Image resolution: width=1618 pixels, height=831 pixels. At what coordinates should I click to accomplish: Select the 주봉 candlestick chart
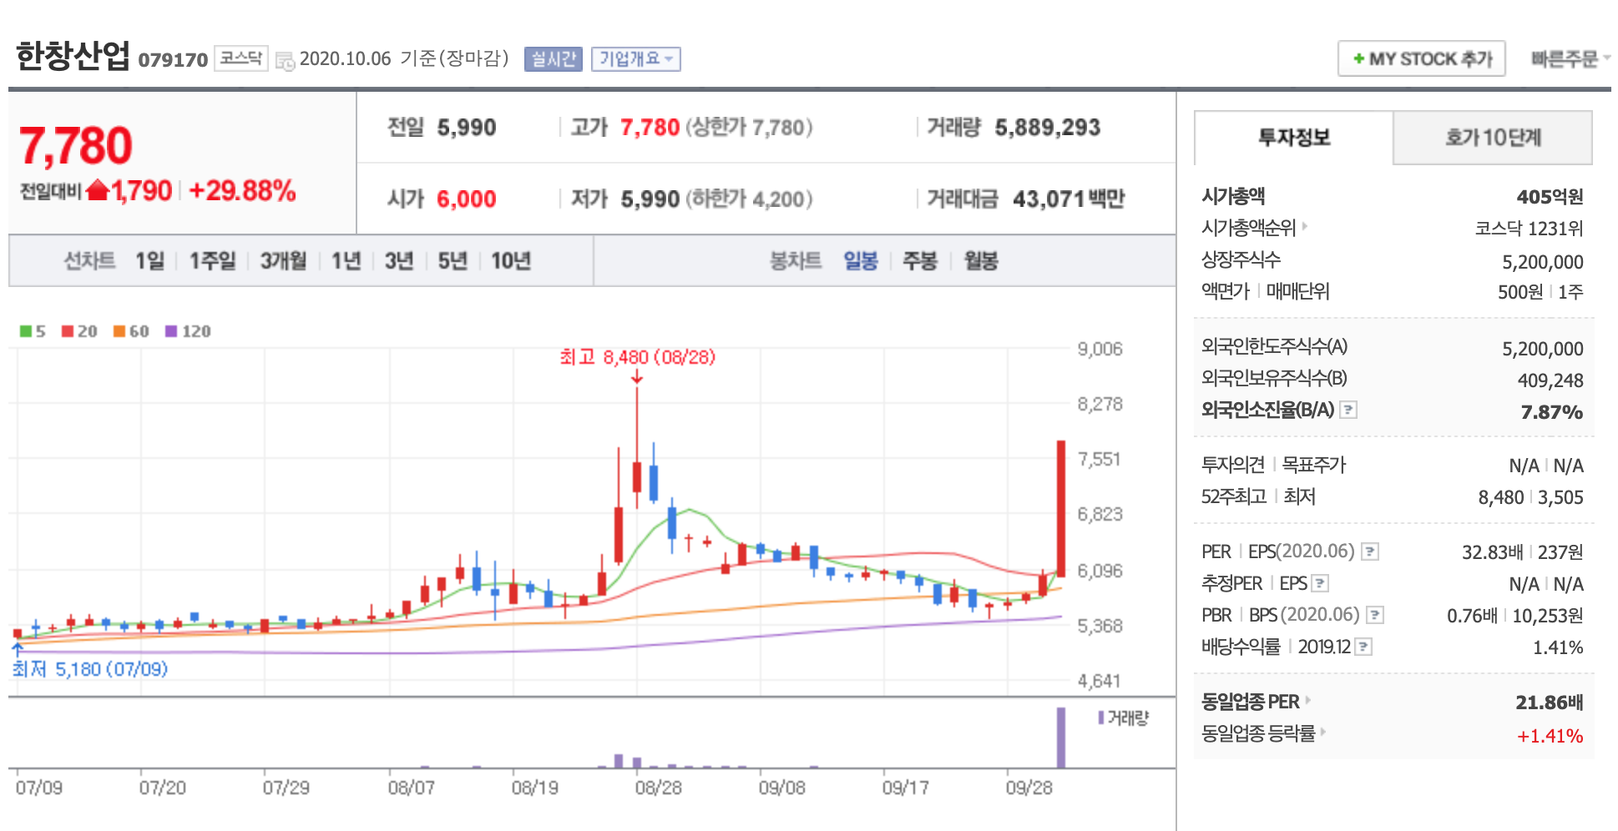pyautogui.click(x=920, y=261)
